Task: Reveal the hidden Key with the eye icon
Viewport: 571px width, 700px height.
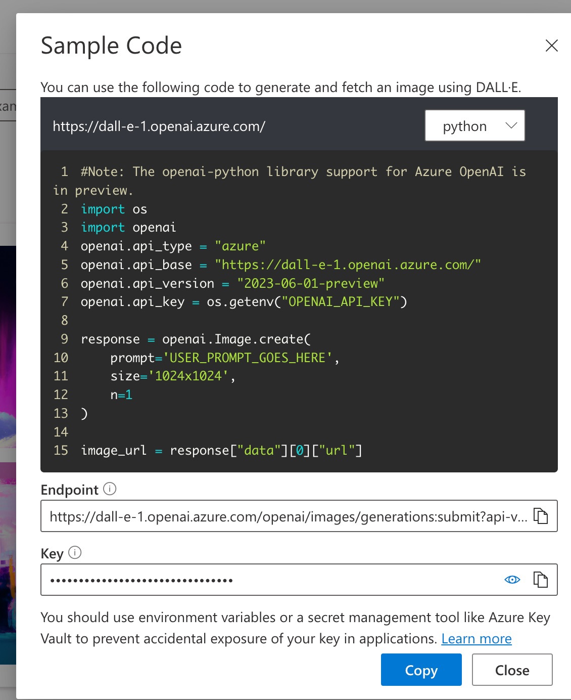Action: (512, 580)
